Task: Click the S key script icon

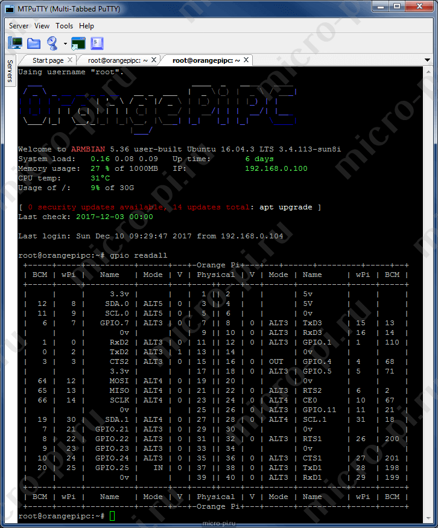Action: [97, 43]
